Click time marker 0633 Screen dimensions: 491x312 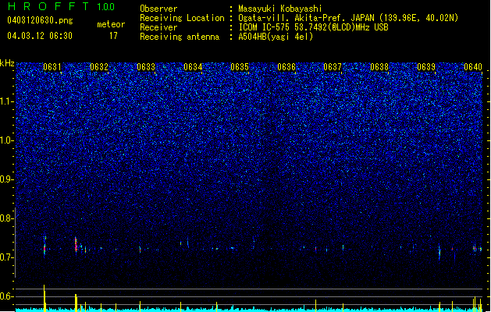146,67
